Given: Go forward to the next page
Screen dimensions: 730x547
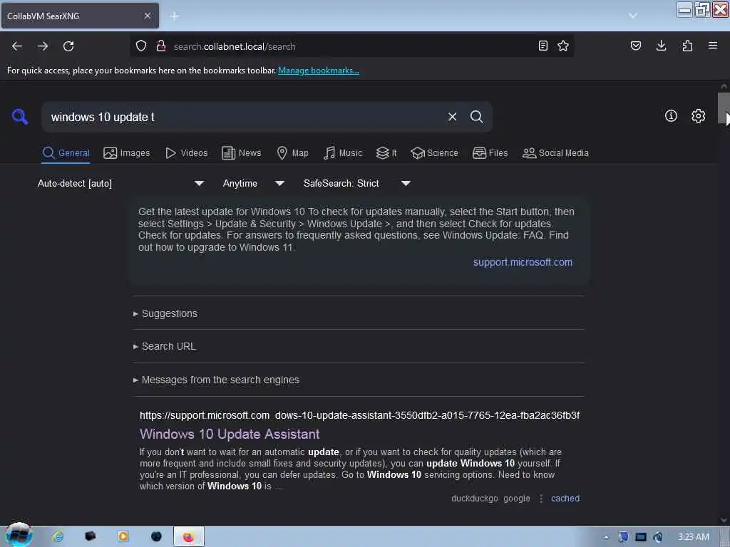Looking at the screenshot, I should [43, 46].
